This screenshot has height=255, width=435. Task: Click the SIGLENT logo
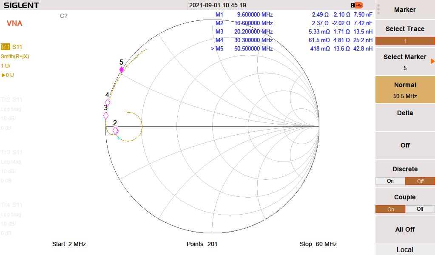coord(21,5)
